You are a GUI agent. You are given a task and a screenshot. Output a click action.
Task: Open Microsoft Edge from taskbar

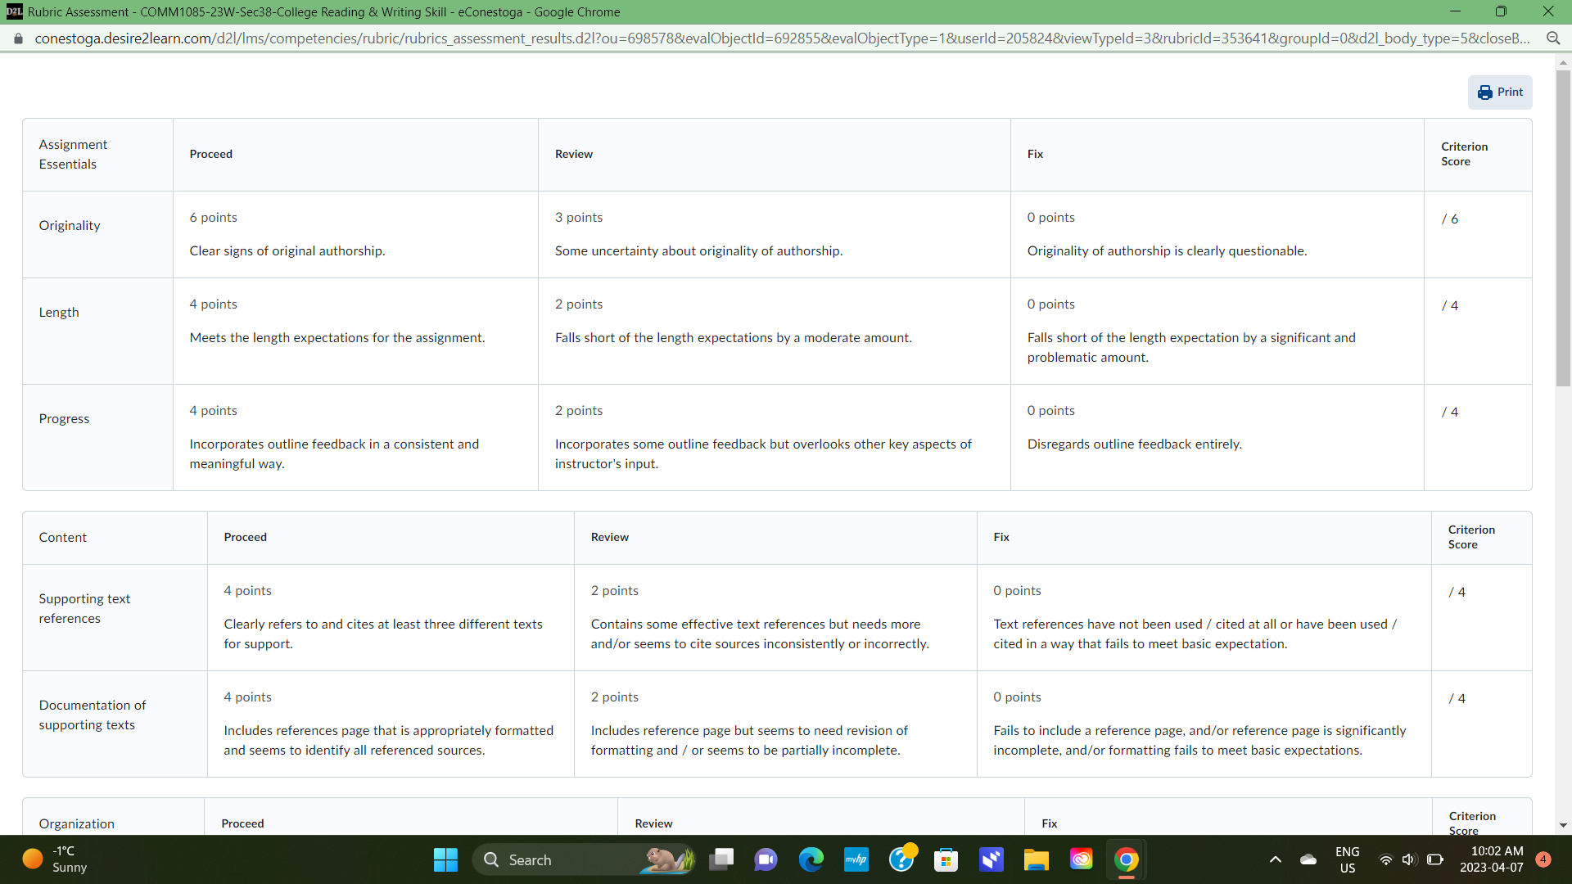[x=811, y=859]
